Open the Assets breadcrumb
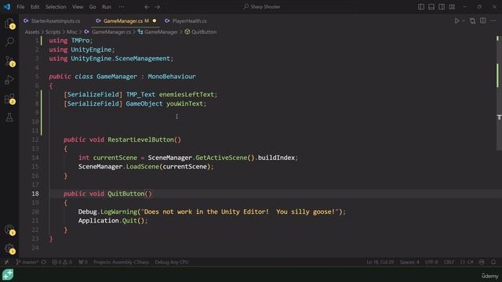 32,32
